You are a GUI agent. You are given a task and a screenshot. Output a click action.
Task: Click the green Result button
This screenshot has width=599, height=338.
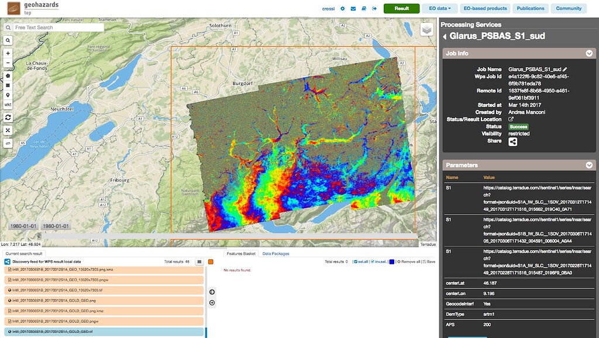pyautogui.click(x=401, y=8)
